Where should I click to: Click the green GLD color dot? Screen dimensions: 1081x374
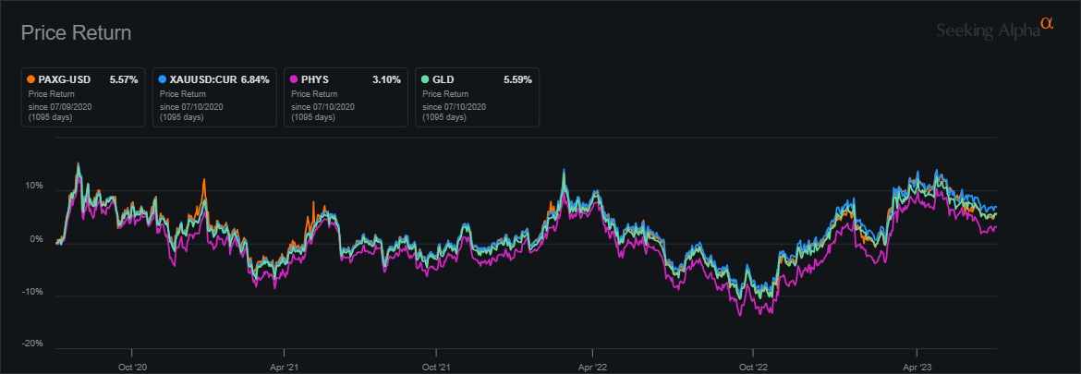[424, 80]
